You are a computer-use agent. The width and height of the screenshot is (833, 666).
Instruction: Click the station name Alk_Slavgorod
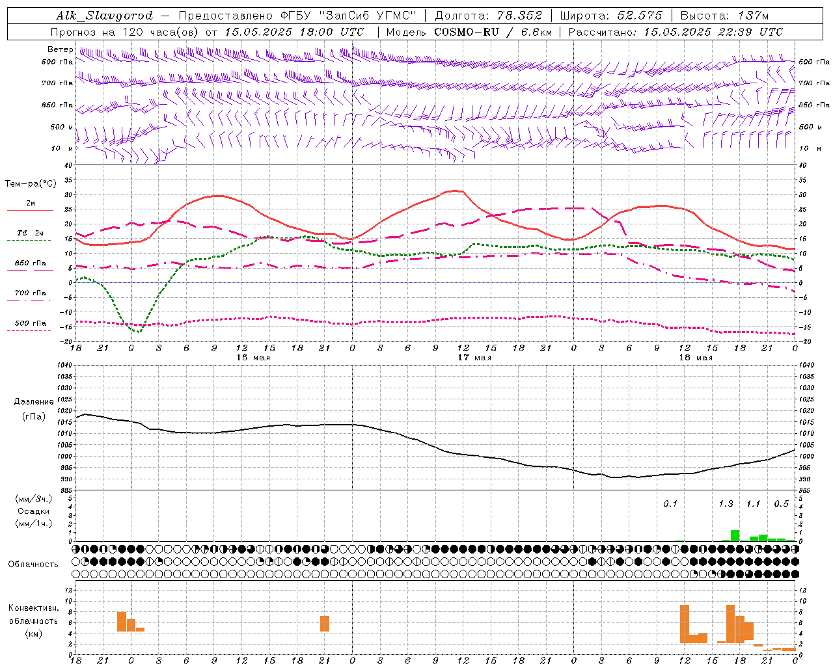pyautogui.click(x=104, y=16)
